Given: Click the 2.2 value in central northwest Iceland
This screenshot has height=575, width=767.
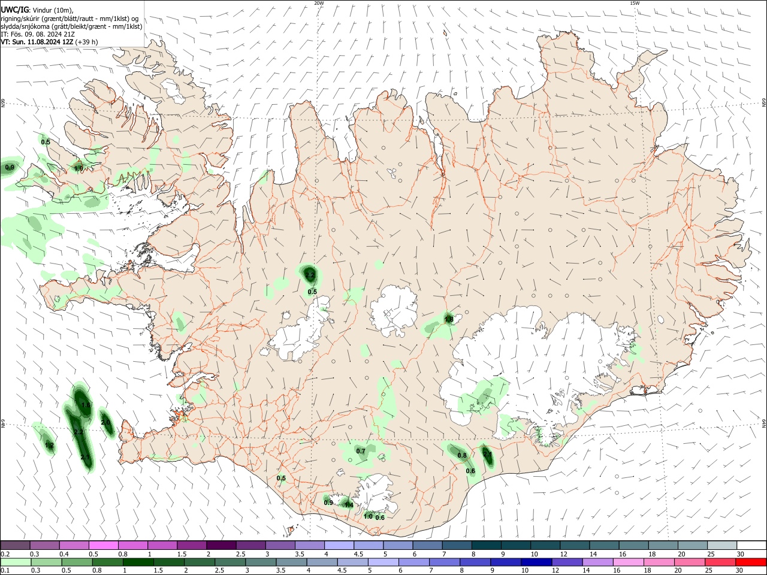Looking at the screenshot, I should (310, 275).
